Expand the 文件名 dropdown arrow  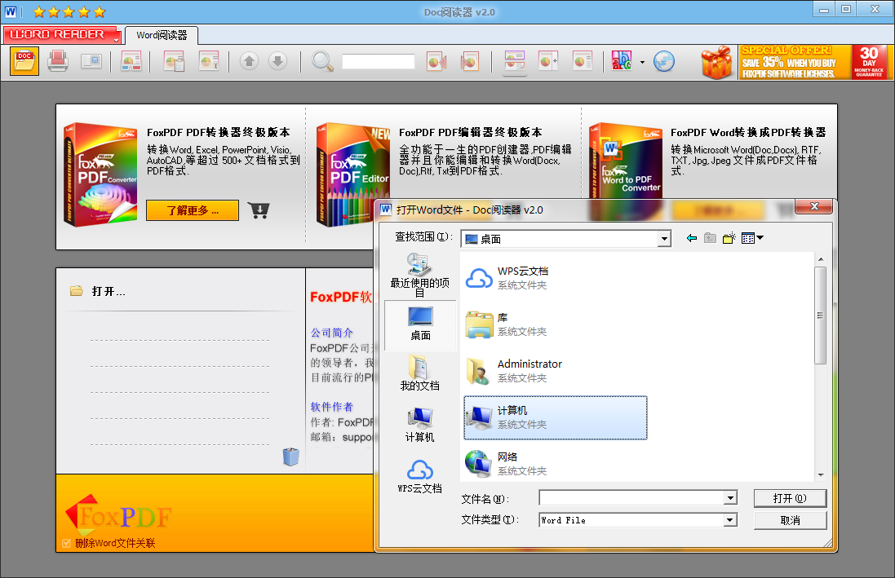pos(731,498)
